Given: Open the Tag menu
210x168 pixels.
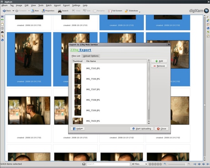Looking at the screenshot, I should click(12, 5).
